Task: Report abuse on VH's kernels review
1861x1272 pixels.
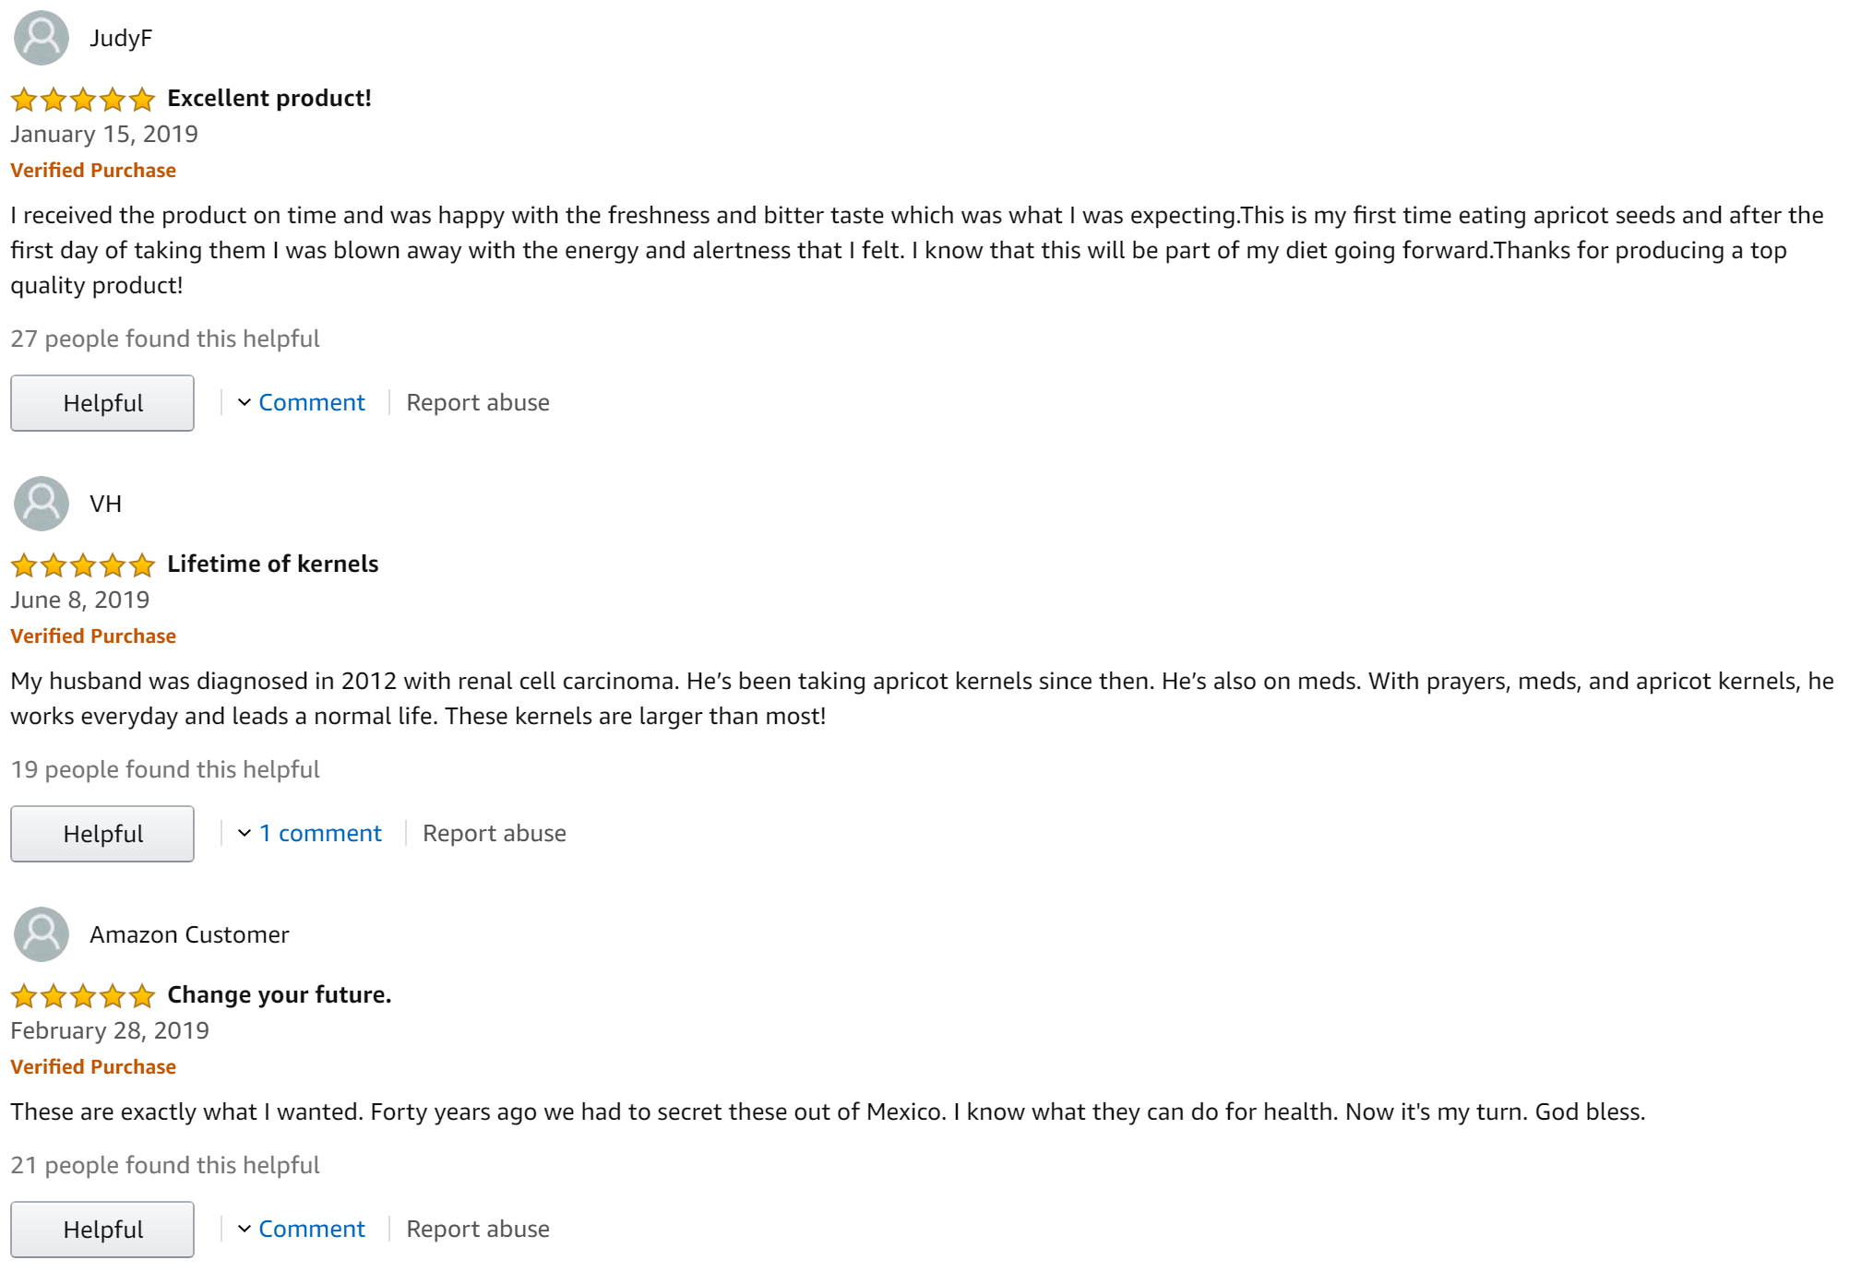Action: 494,834
